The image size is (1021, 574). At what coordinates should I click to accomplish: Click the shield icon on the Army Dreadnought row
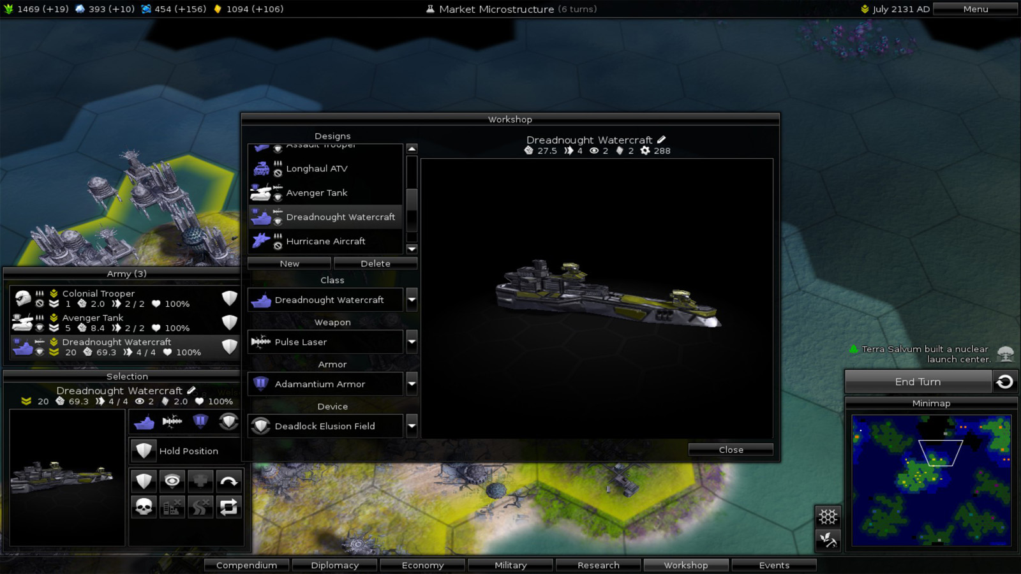tap(229, 346)
